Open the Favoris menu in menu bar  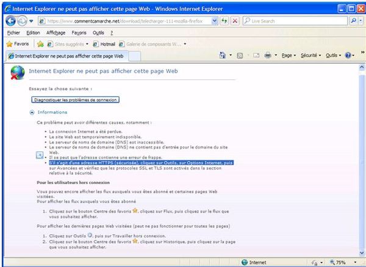click(x=79, y=33)
